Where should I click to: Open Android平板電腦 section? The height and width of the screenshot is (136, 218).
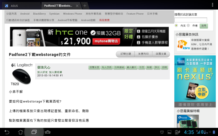click(67, 20)
